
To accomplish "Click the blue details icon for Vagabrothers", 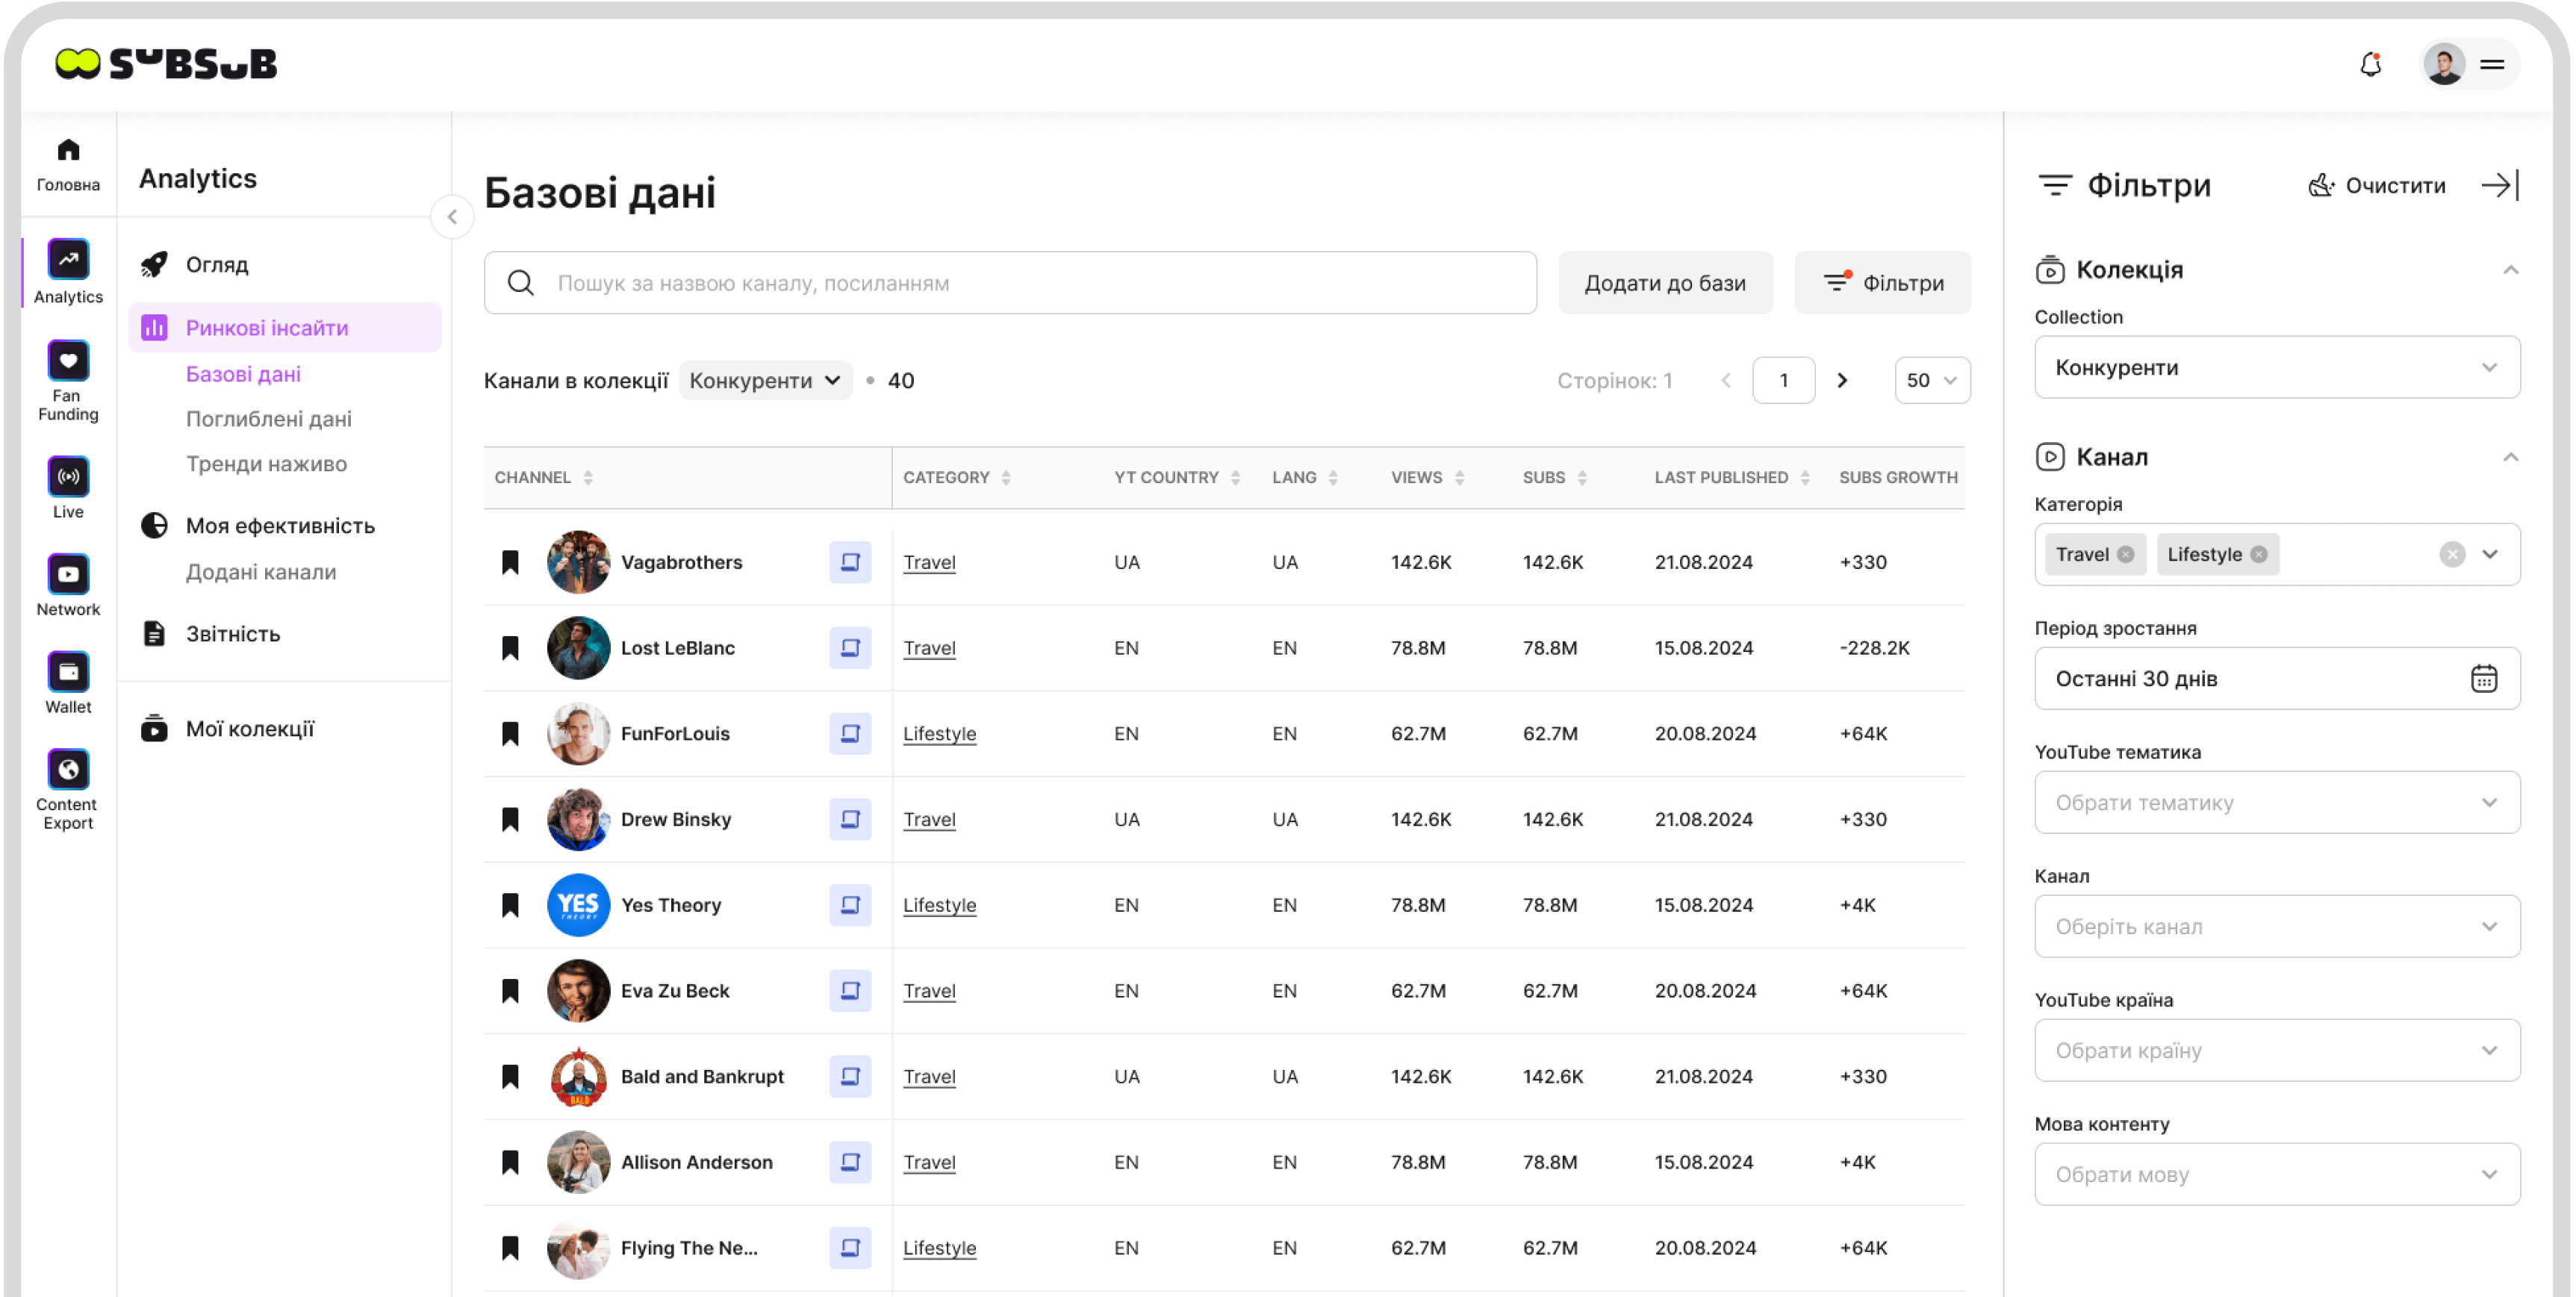I will pos(850,562).
